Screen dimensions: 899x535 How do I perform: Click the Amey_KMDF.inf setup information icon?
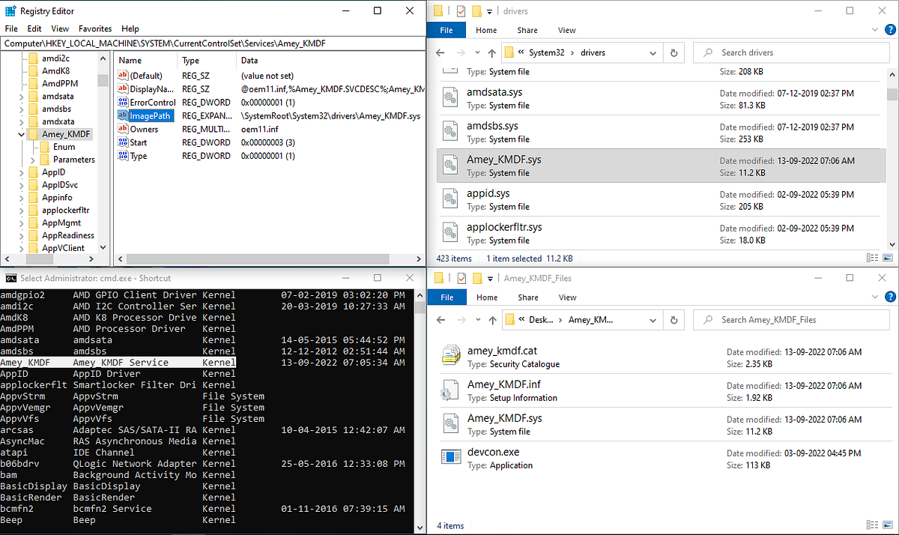pos(450,390)
